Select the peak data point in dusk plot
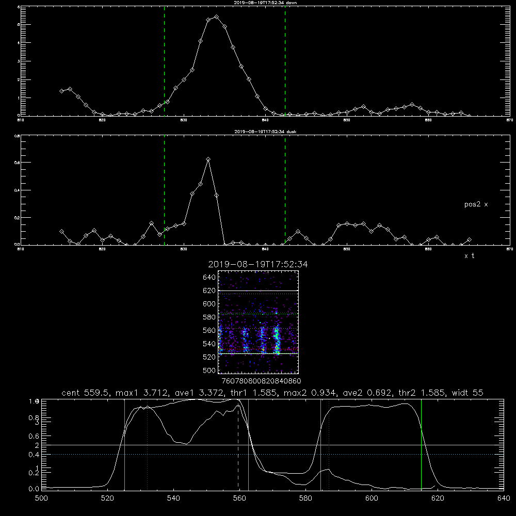 point(208,159)
